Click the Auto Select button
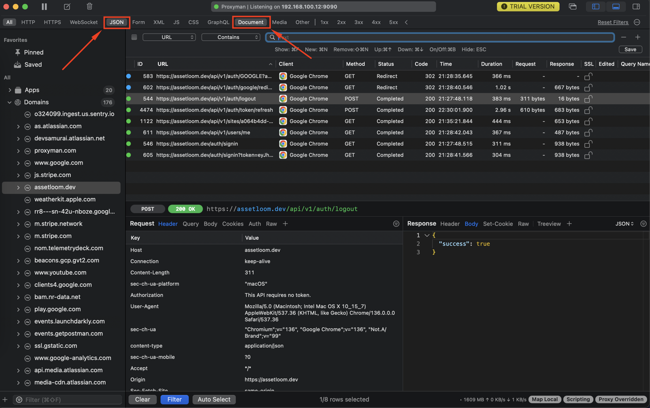The height and width of the screenshot is (408, 650). point(214,400)
